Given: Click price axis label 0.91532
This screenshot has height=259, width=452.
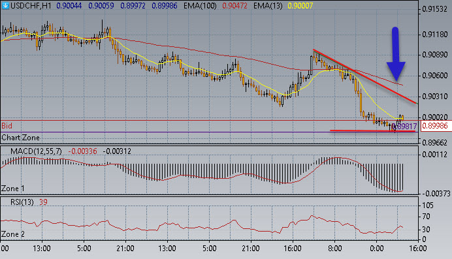Looking at the screenshot, I should (435, 9).
